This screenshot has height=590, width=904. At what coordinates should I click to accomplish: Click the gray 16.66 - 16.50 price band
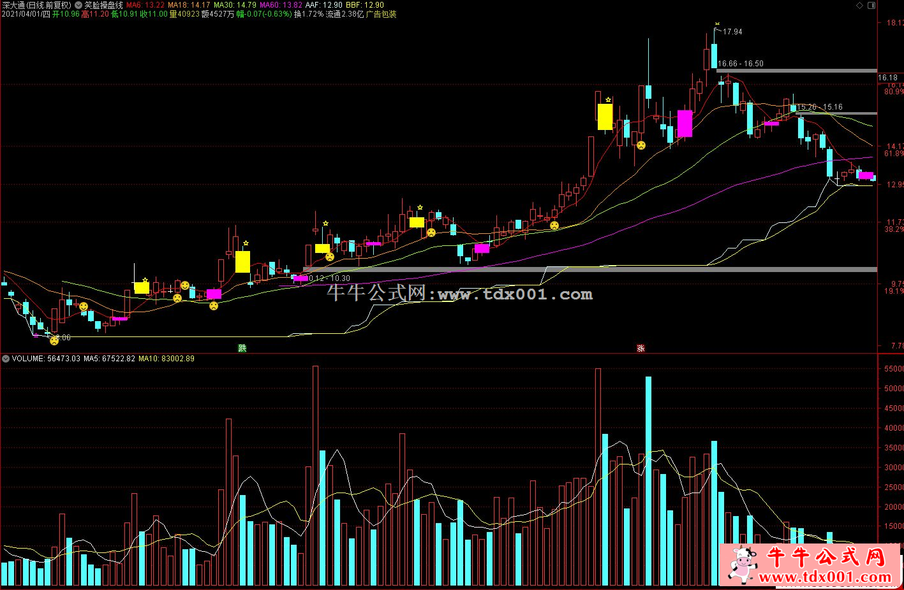(x=797, y=70)
